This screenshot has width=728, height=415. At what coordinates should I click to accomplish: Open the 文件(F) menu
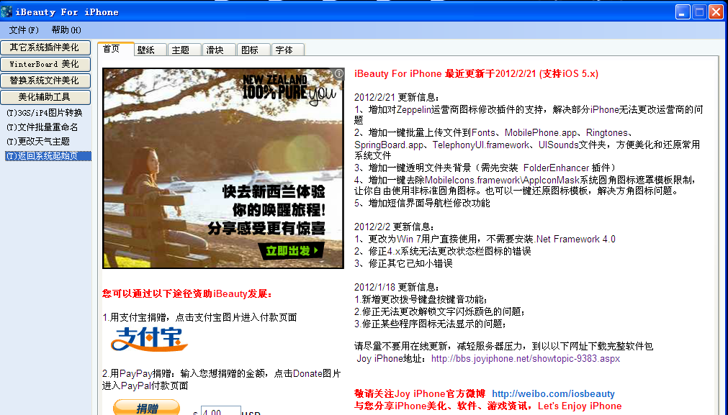[x=24, y=30]
